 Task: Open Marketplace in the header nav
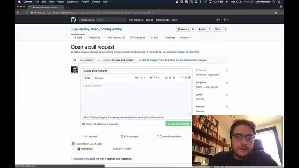(x=163, y=20)
